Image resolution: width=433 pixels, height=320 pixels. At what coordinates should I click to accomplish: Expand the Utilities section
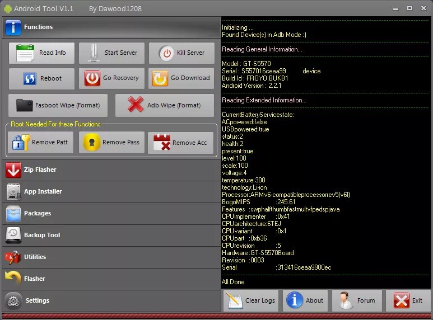click(x=111, y=257)
